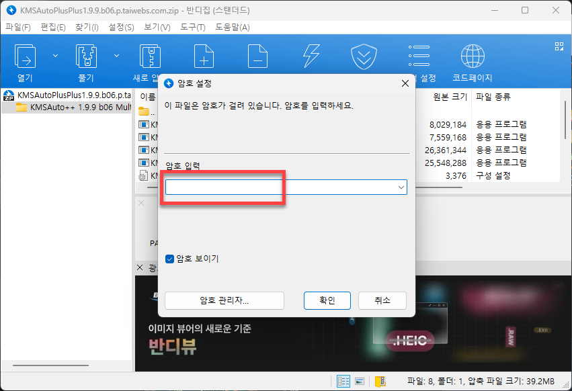The height and width of the screenshot is (391, 572).
Task: Open the 도움말(A) menu
Action: click(233, 28)
